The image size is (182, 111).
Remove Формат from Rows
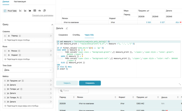[5, 55]
